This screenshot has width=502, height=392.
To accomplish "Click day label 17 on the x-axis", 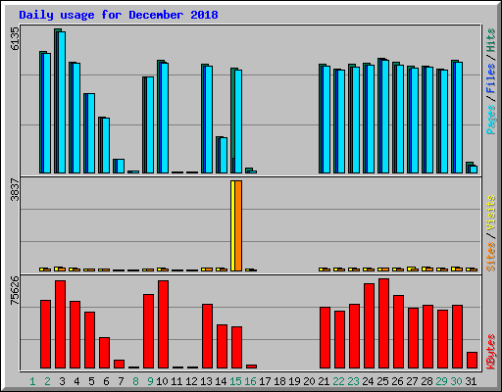I will click(x=265, y=381).
